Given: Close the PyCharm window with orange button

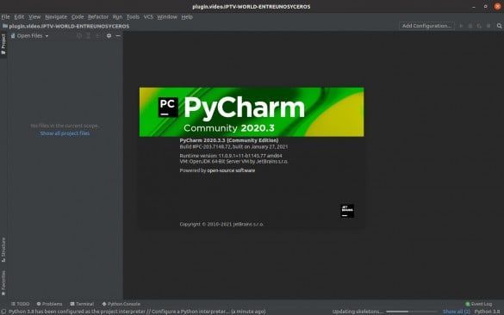Looking at the screenshot, I should [497, 6].
